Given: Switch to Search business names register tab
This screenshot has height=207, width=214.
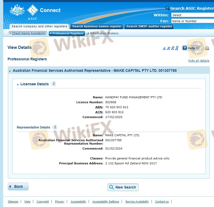Looking at the screenshot, I should tap(97, 26).
